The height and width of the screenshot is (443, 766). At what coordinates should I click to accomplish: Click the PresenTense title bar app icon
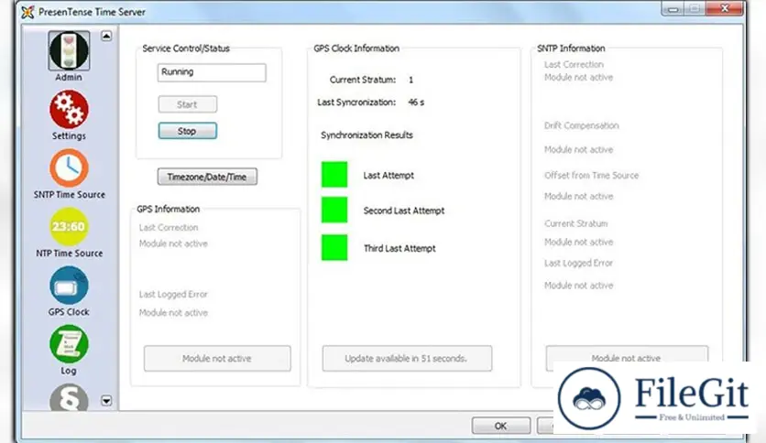tap(27, 12)
